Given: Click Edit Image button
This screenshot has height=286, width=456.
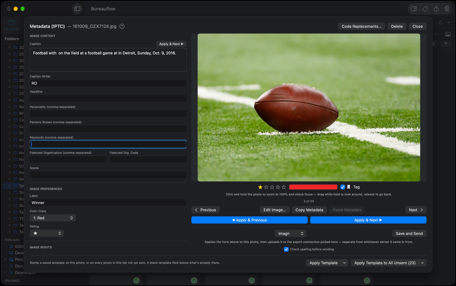Looking at the screenshot, I should click(x=274, y=210).
